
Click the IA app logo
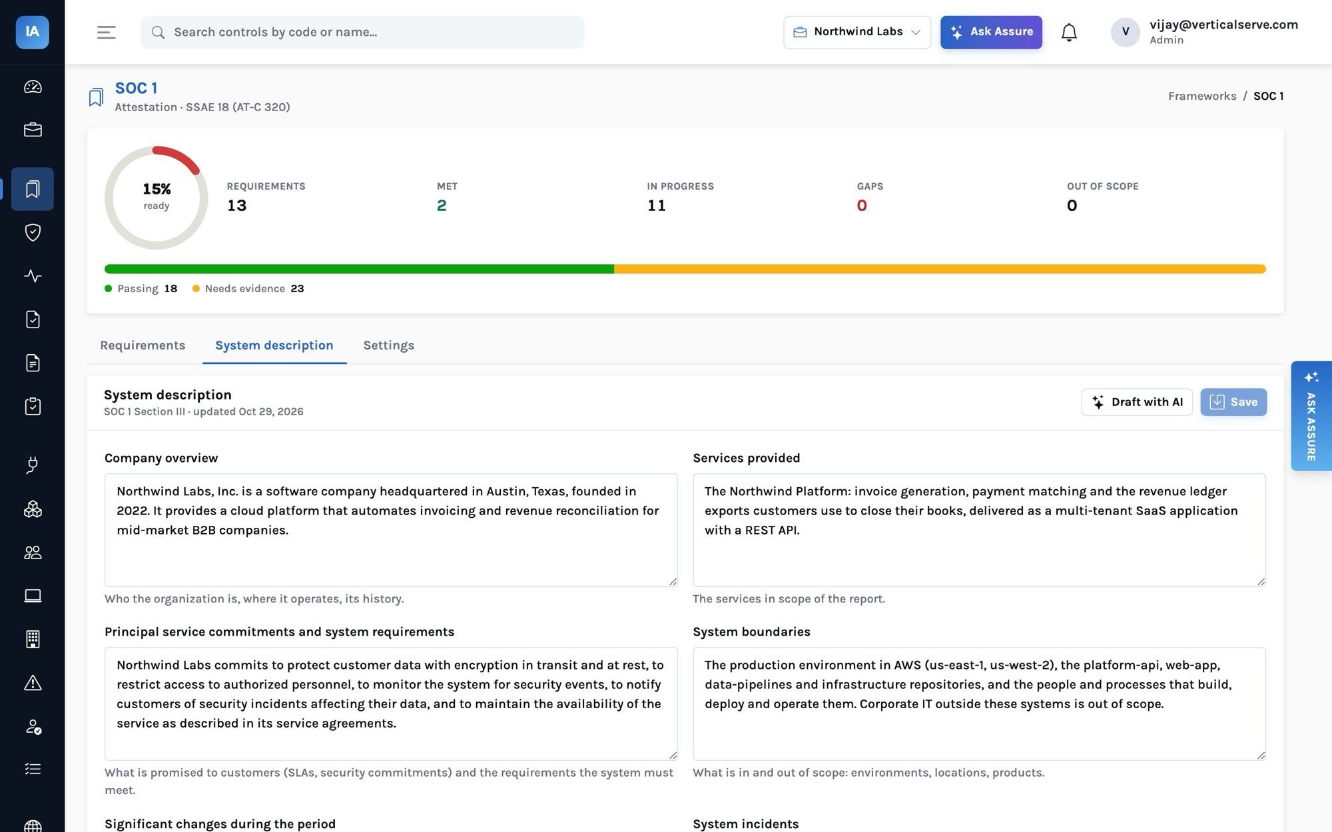[x=32, y=32]
